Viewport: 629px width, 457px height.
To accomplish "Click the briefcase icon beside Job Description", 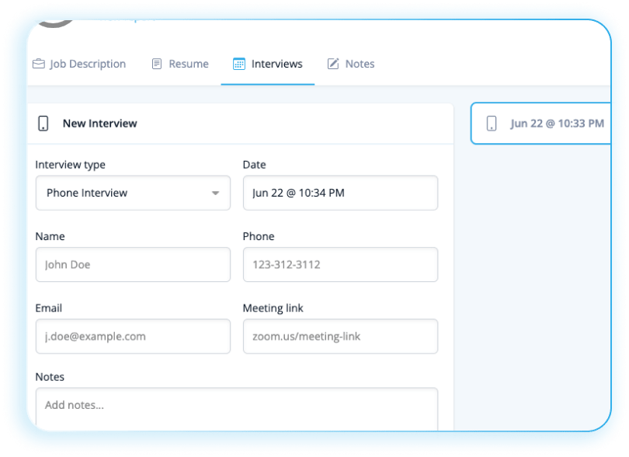I will [38, 64].
